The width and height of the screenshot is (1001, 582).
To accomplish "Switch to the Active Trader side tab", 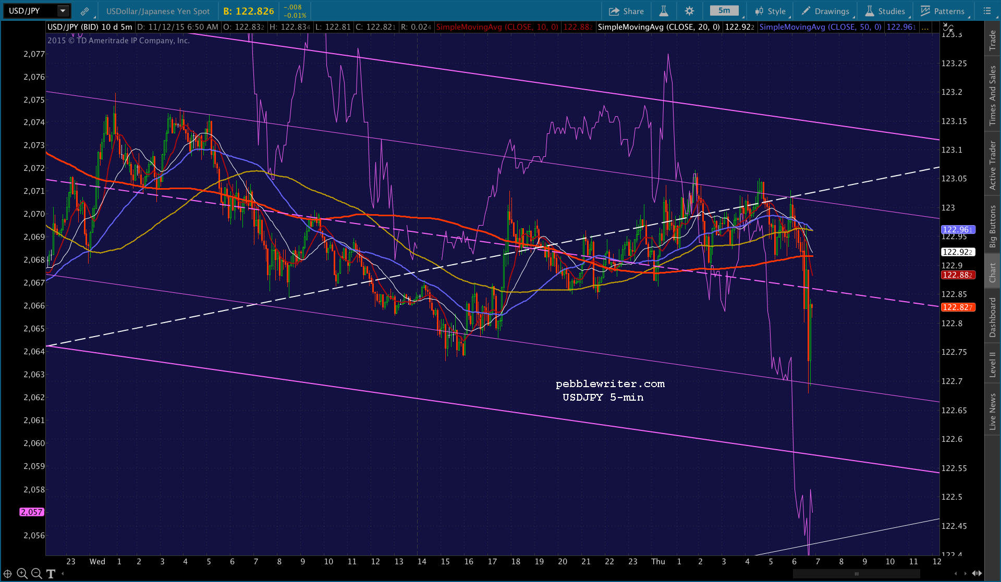I will tap(993, 165).
